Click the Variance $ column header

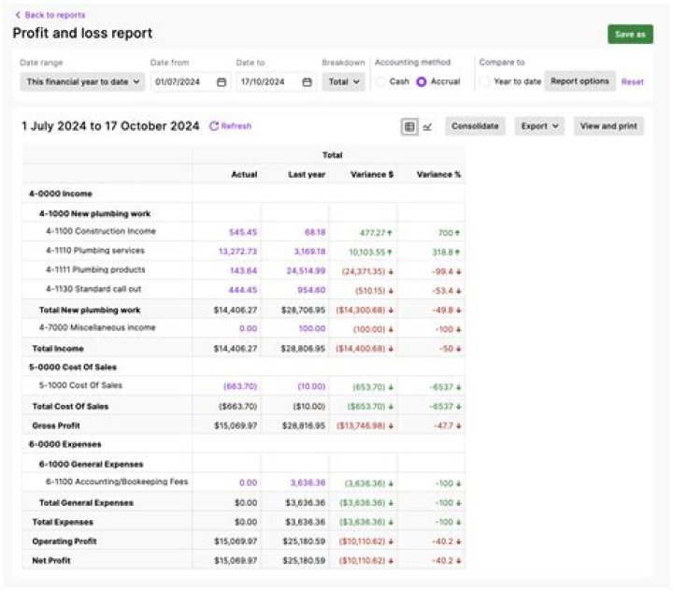pyautogui.click(x=372, y=174)
